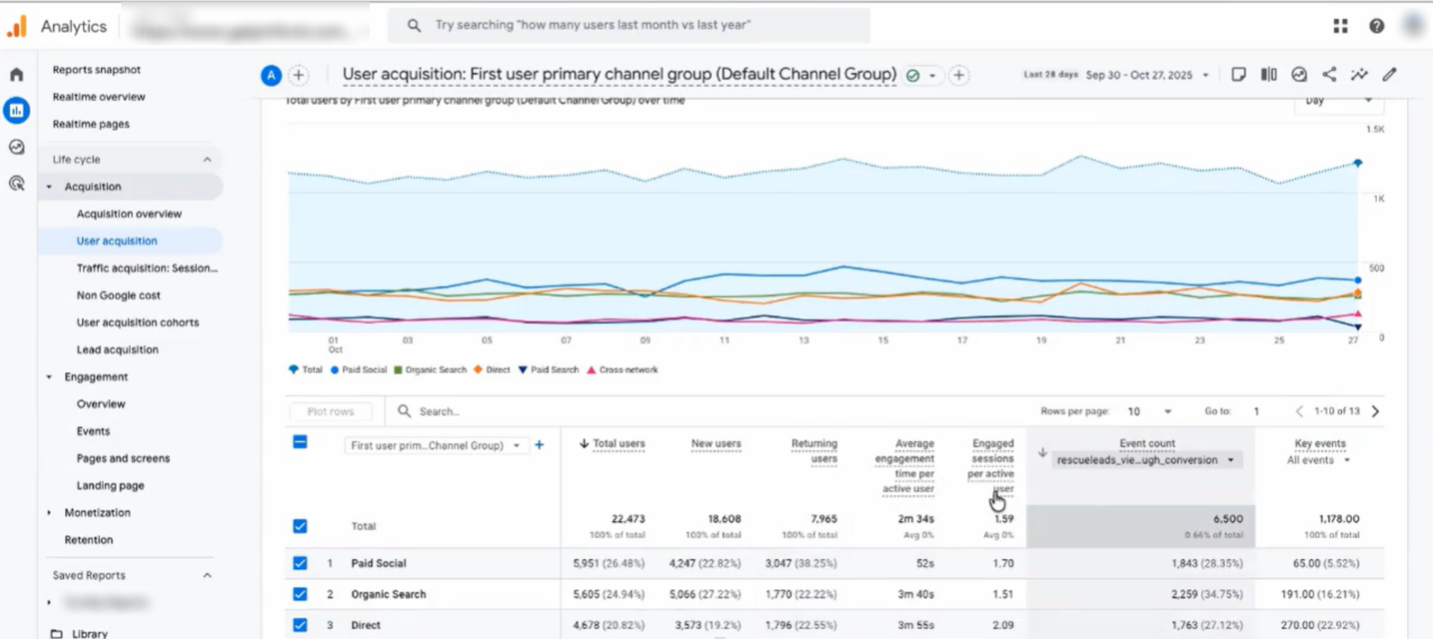This screenshot has width=1433, height=639.
Task: Open the Explore icon in left rail
Action: coord(17,147)
